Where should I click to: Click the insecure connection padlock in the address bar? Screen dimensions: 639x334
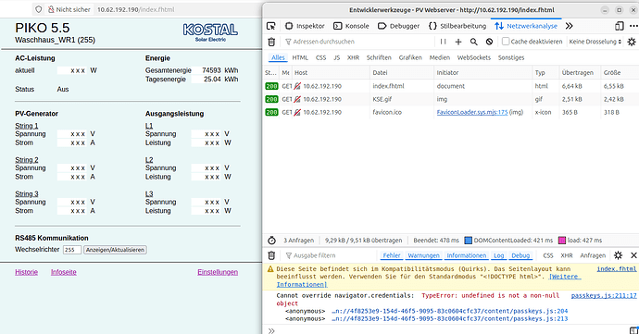pyautogui.click(x=51, y=9)
